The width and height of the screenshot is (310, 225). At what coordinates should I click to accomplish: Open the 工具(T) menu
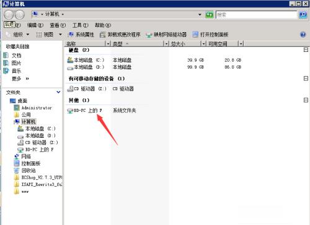coord(80,25)
